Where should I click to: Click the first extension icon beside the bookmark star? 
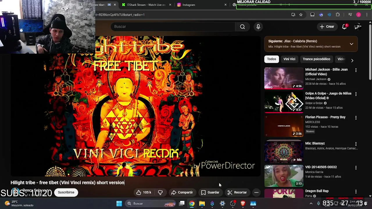coord(312,15)
